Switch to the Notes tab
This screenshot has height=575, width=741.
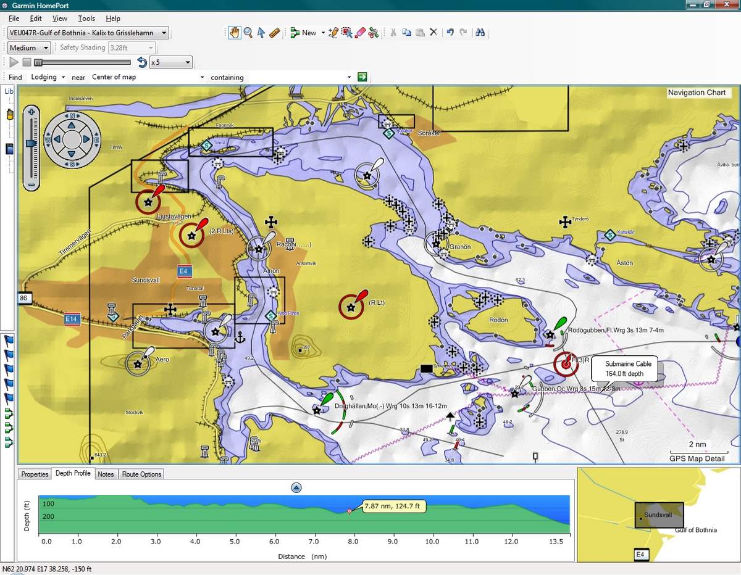click(x=106, y=474)
